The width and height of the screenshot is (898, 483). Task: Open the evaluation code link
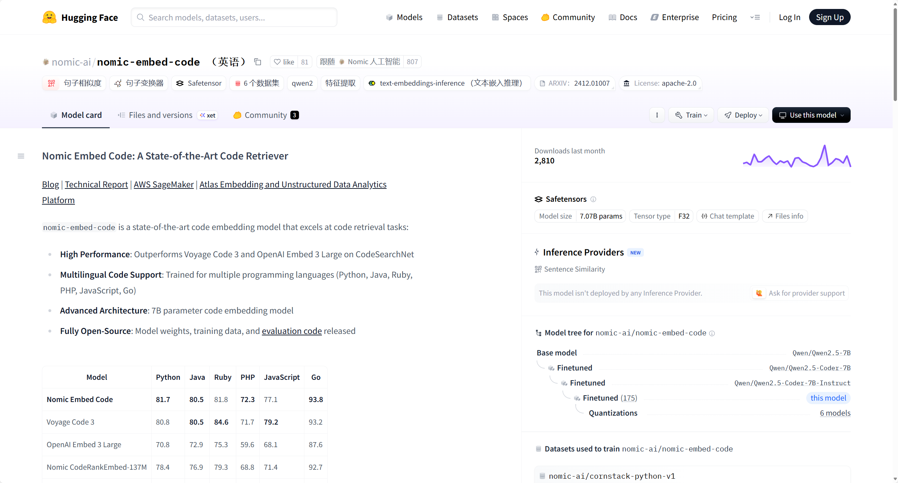point(292,331)
